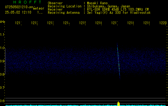
Task: Click the 0.7 frequency axis label
Action: click(x=2, y=88)
